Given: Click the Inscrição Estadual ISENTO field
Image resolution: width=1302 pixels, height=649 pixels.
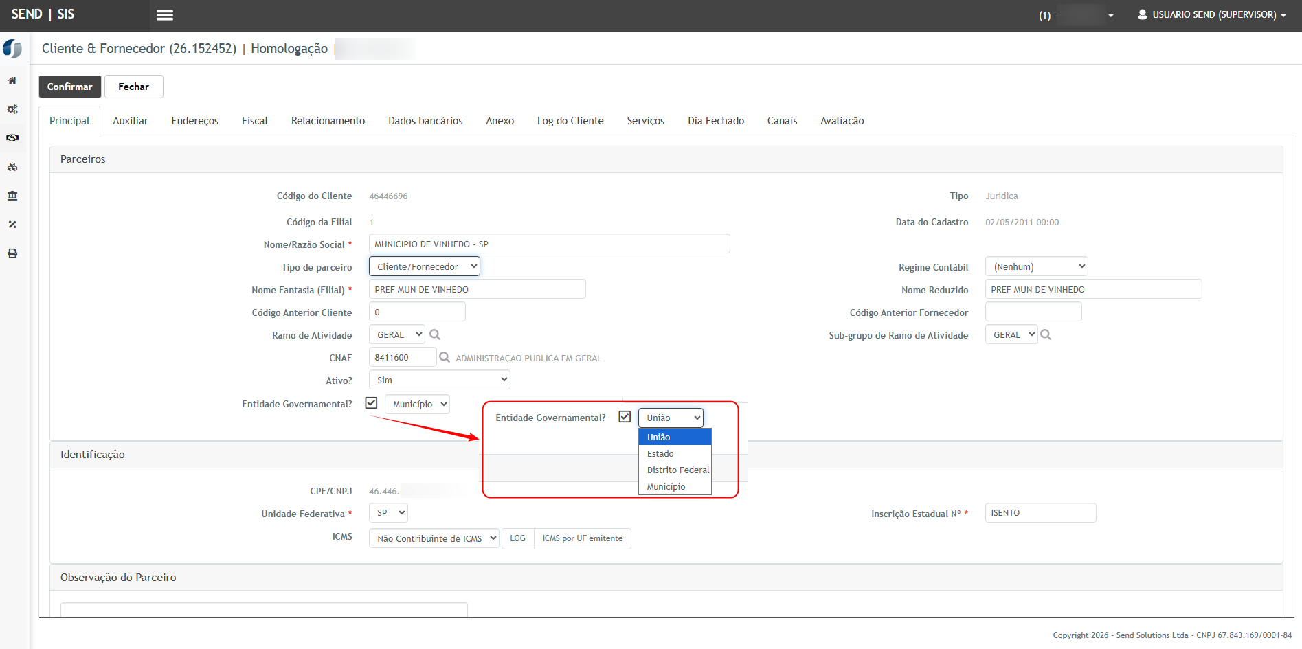Looking at the screenshot, I should pyautogui.click(x=1041, y=513).
